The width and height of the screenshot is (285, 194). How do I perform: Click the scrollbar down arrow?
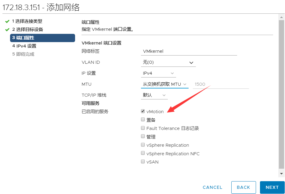click(x=281, y=174)
